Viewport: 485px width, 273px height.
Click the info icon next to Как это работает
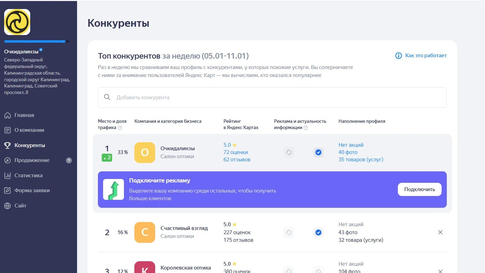tap(399, 56)
